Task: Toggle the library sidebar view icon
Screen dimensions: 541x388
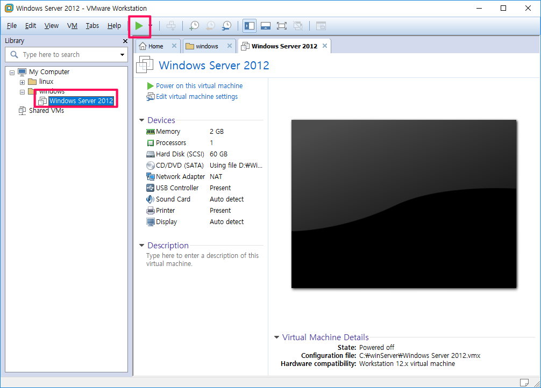Action: click(249, 26)
